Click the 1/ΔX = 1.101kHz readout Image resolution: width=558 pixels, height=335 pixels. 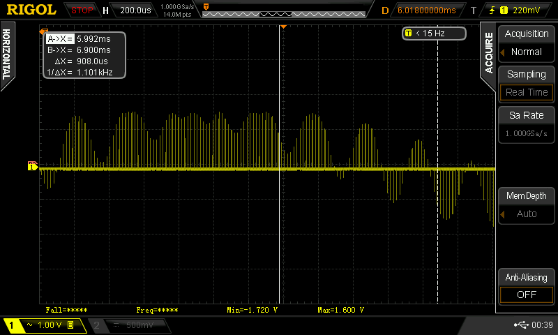pos(80,73)
